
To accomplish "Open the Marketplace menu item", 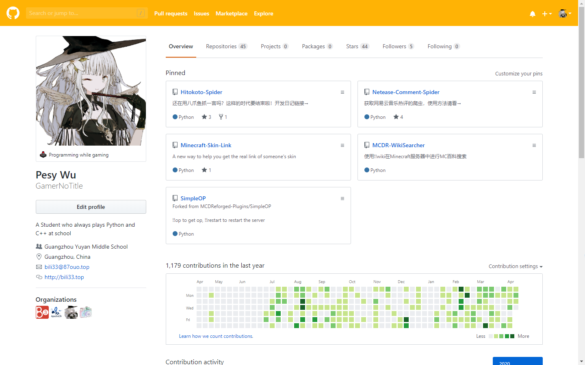I will click(x=232, y=13).
